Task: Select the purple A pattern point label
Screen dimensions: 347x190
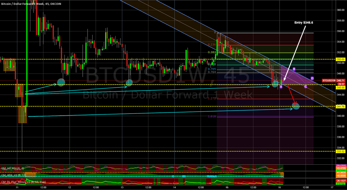Action: pyautogui.click(x=281, y=87)
